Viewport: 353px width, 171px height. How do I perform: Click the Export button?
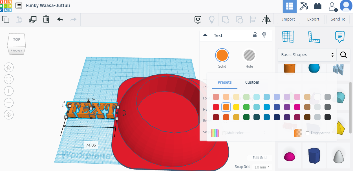pos(313,19)
